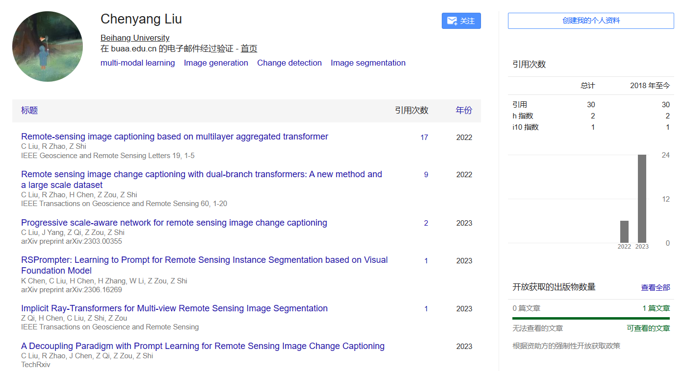Image resolution: width=683 pixels, height=371 pixels.
Task: View the 17 citations of the multilayer aggregated transformer paper
Action: coord(426,137)
